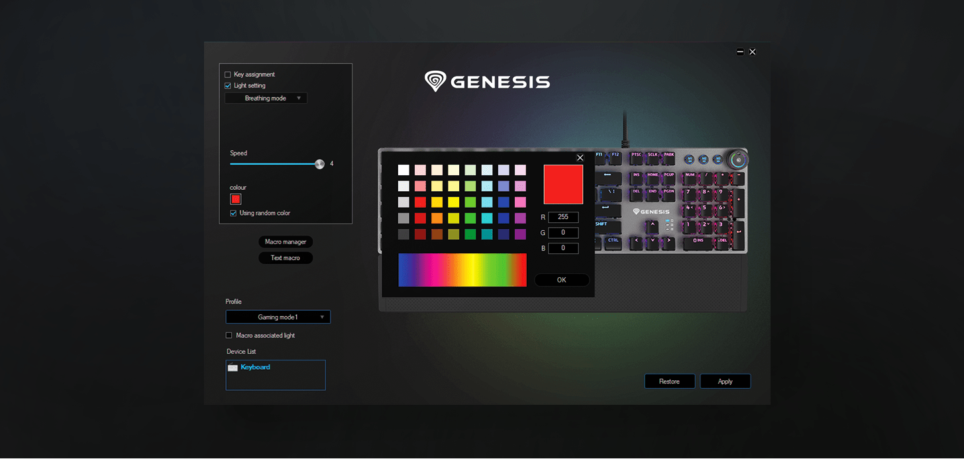Open the Macro manager
This screenshot has height=459, width=964.
point(286,242)
